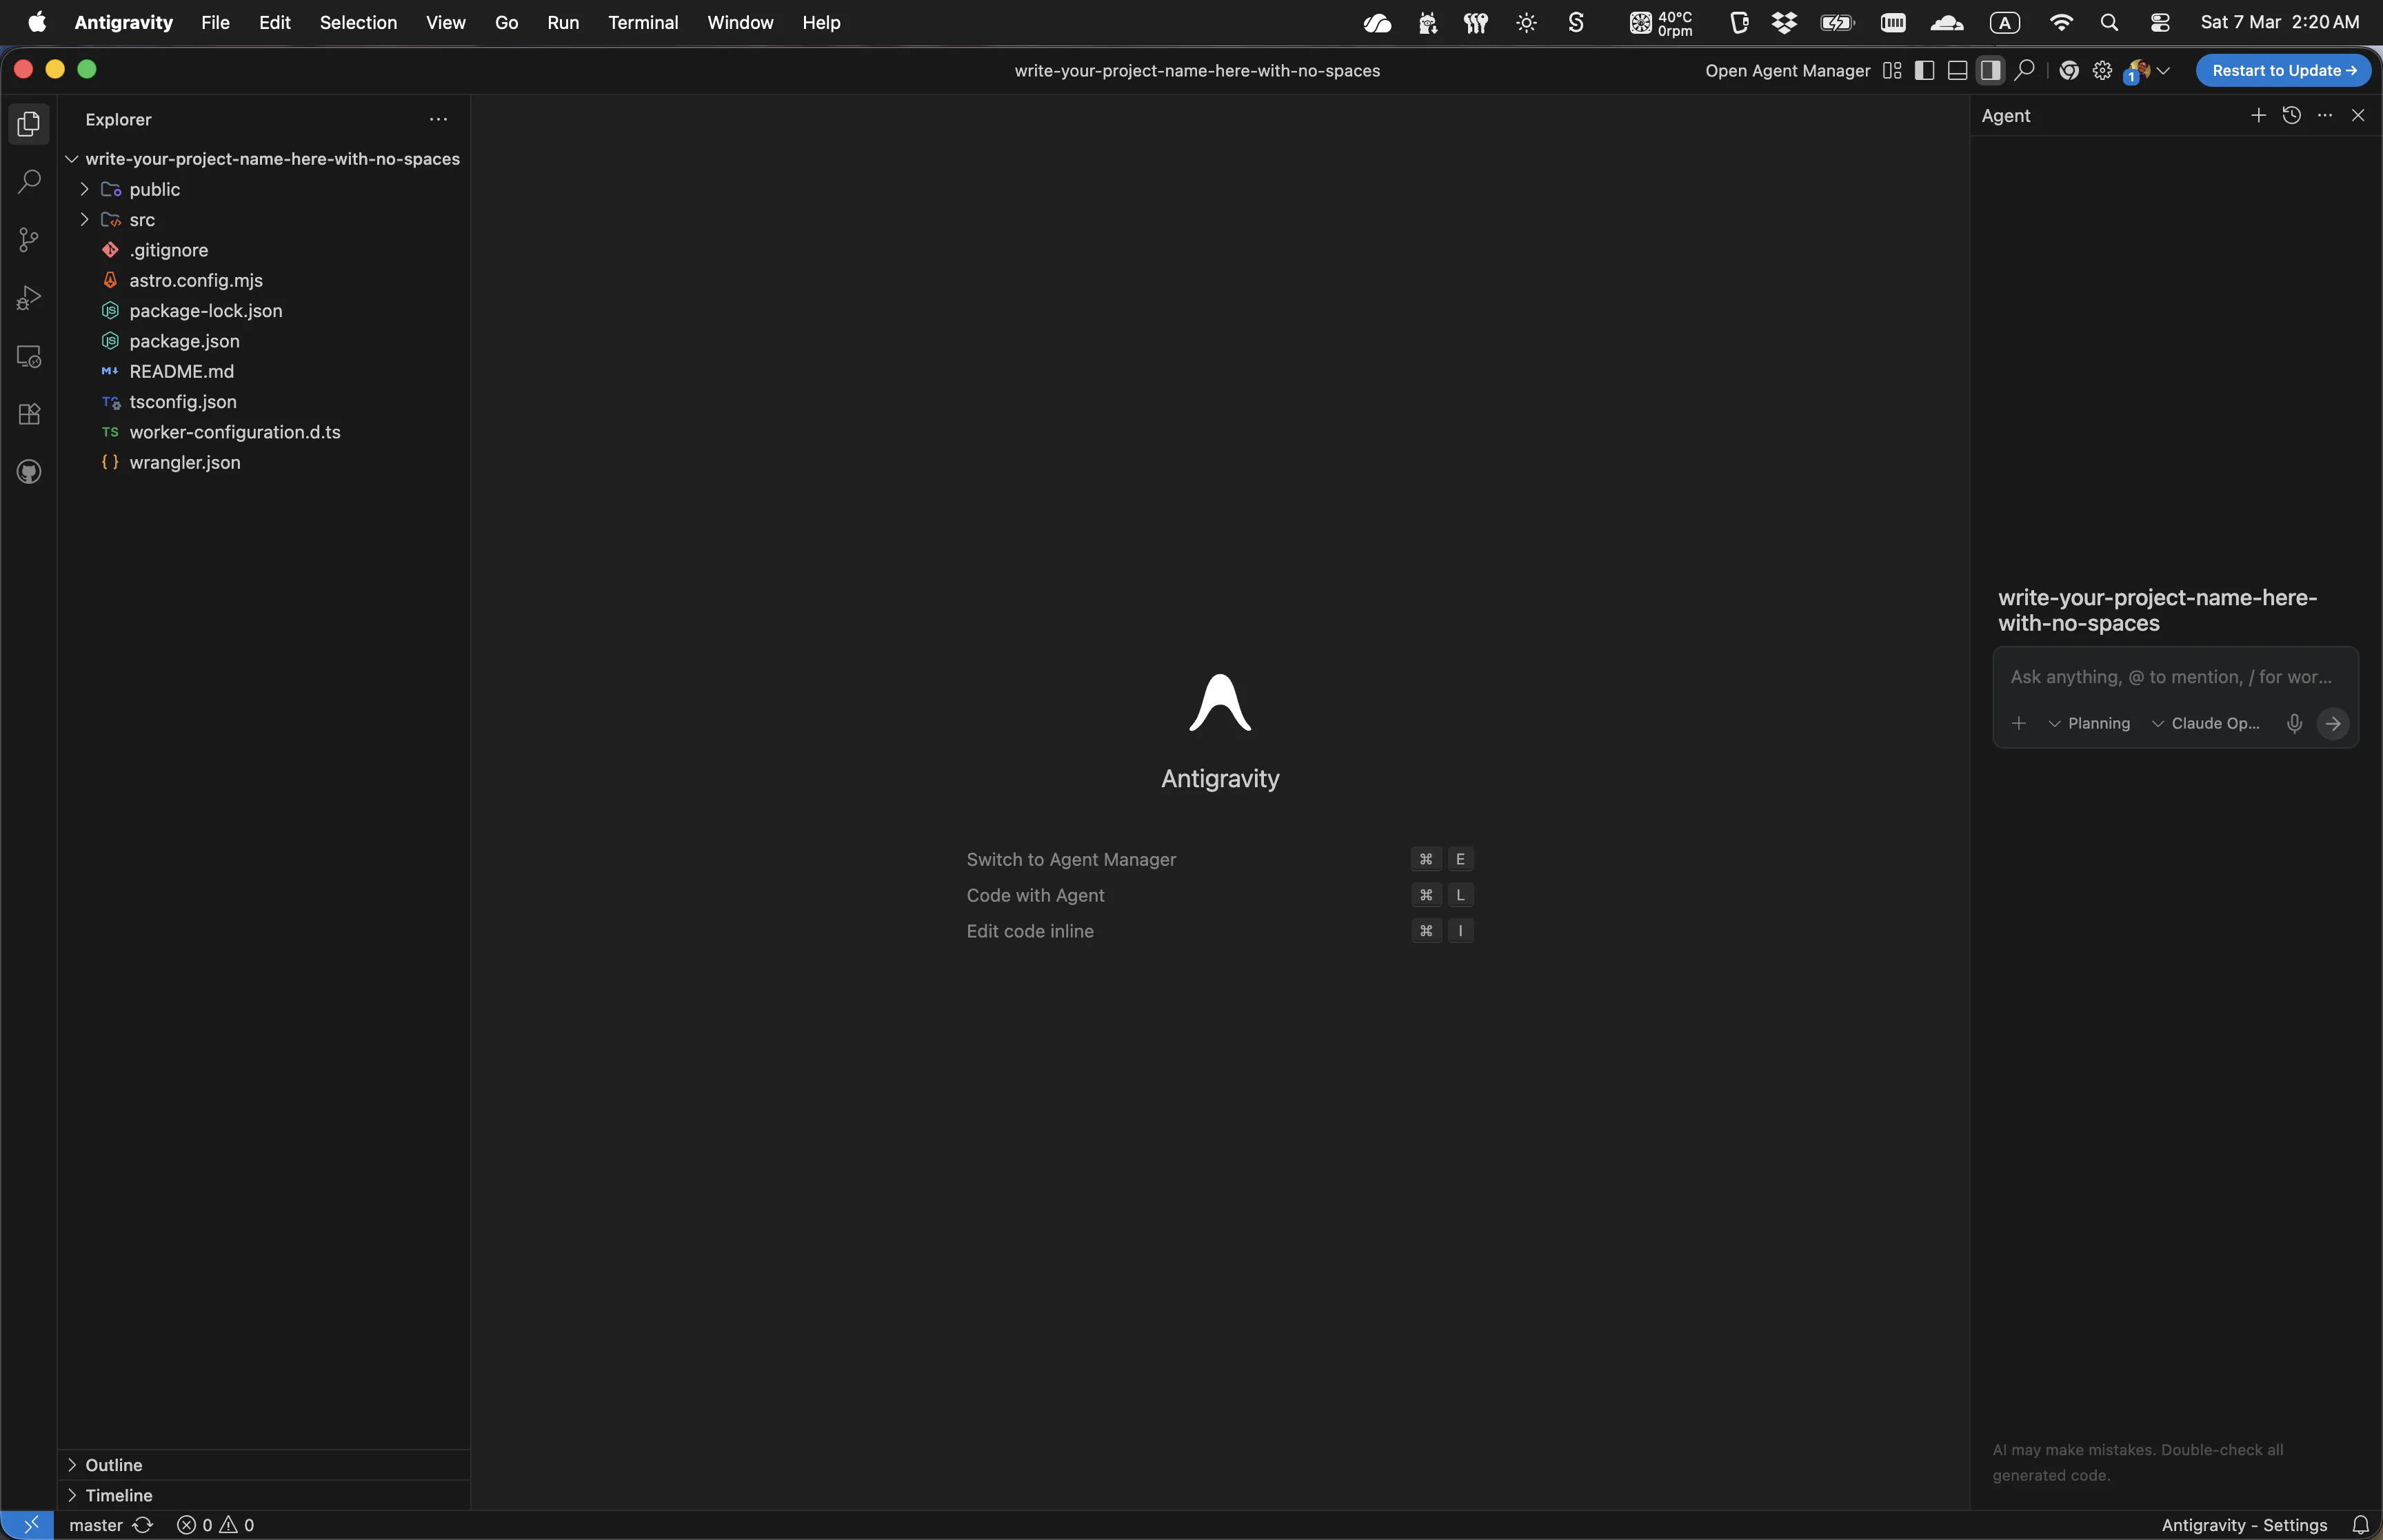This screenshot has height=1540, width=2383.
Task: Toggle the bottom panel visibility
Action: click(x=1958, y=70)
